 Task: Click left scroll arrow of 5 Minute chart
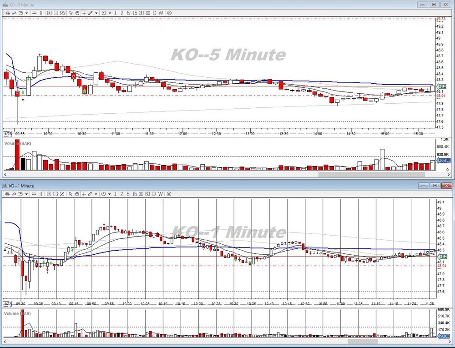point(5,175)
